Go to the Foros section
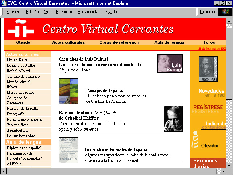The width and height of the screenshot is (233, 175). [x=209, y=42]
